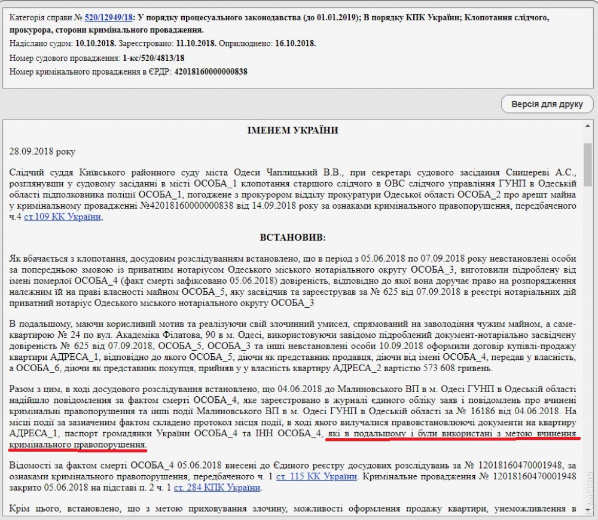The image size is (598, 520).
Task: Click the publication date 16.10.2018
Action: coord(295,44)
